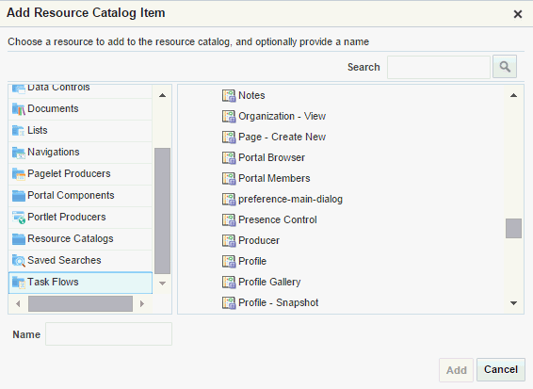Select Portal Browser in resource list
Screen dimensions: 533x389
pyautogui.click(x=271, y=157)
